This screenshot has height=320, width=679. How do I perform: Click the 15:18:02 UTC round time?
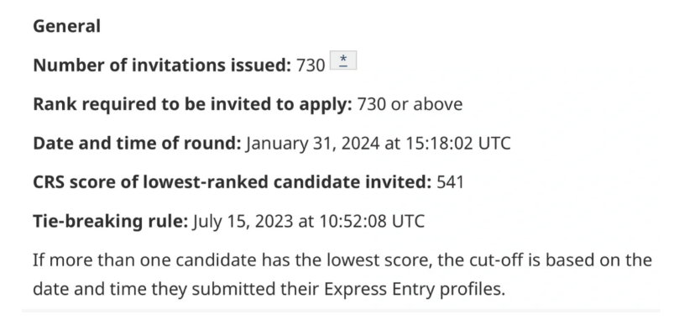(457, 144)
